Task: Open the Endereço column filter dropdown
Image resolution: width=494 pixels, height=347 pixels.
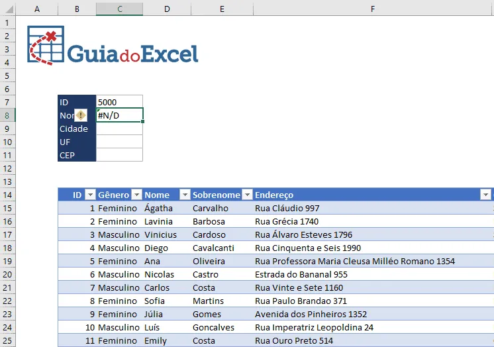Action: [x=485, y=195]
